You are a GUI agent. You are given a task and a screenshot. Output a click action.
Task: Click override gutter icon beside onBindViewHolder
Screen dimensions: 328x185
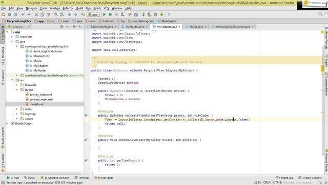click(x=86, y=140)
